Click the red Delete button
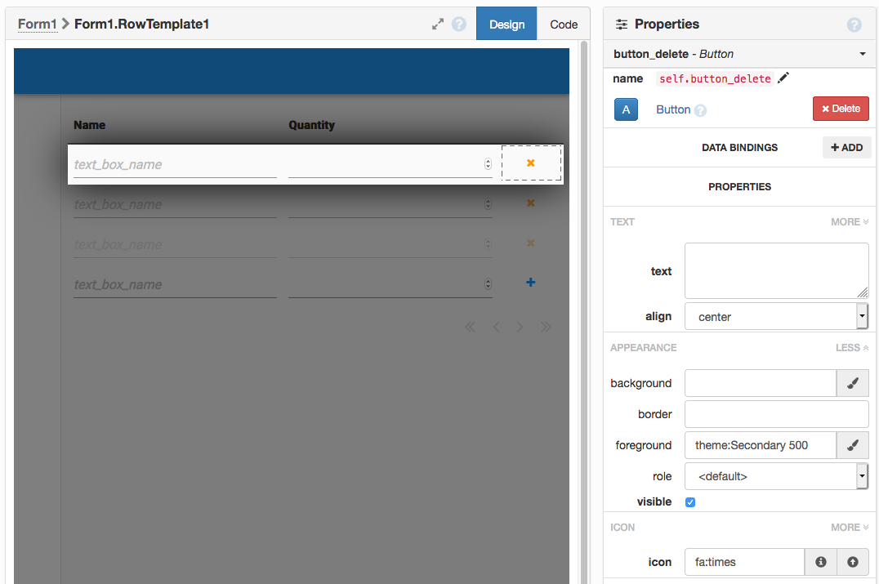This screenshot has width=879, height=584. point(841,109)
